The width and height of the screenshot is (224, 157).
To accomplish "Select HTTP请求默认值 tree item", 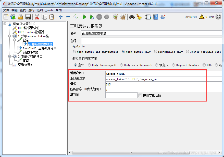I will coord(29,28).
